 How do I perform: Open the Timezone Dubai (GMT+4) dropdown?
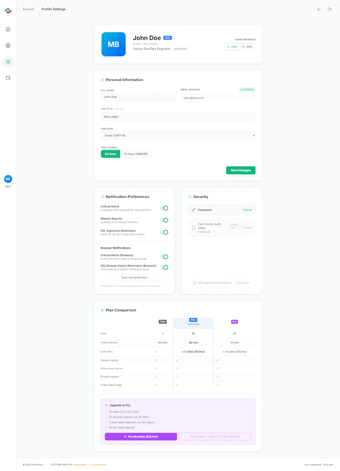click(x=178, y=135)
